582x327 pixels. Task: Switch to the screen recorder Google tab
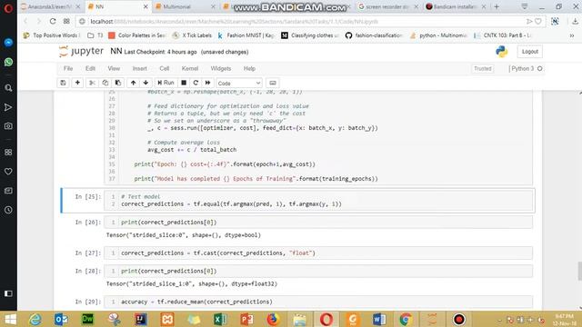pos(387,6)
